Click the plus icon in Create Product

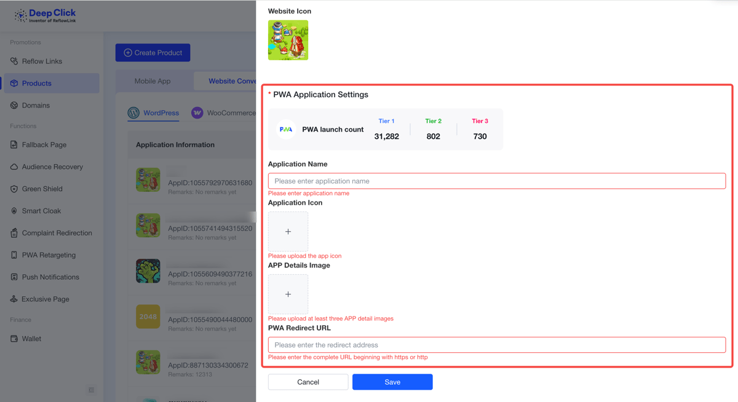click(128, 53)
